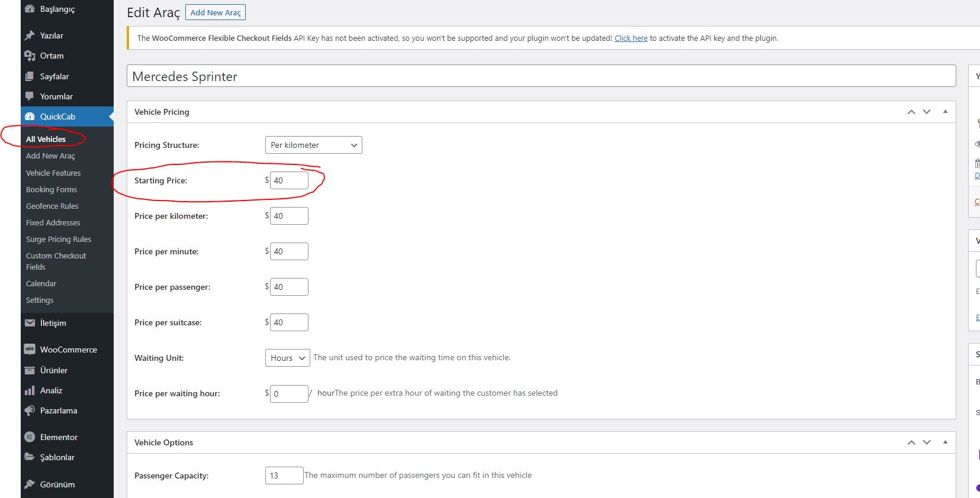The image size is (980, 498).
Task: Click the Pazarlama megaphone icon
Action: tap(30, 410)
